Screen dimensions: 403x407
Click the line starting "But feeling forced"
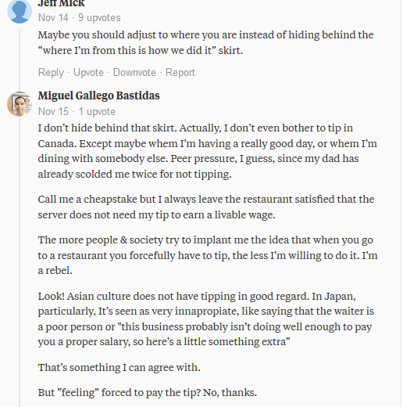pyautogui.click(x=148, y=393)
